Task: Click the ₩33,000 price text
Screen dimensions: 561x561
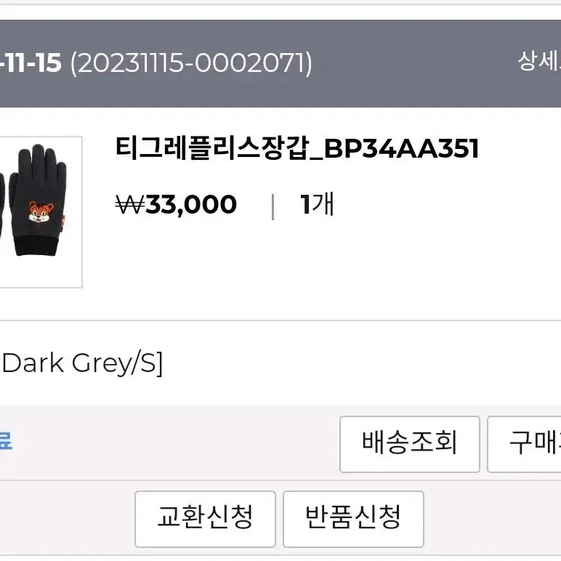Action: pos(176,205)
